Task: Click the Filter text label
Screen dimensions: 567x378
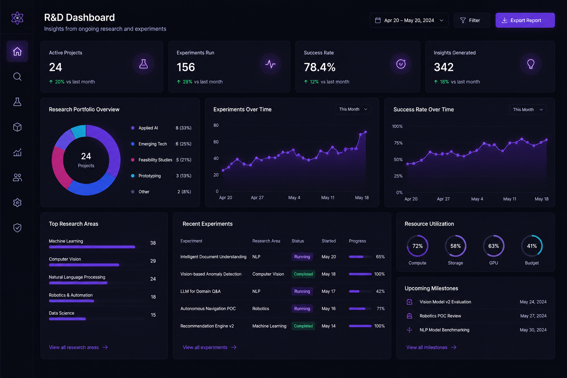Action: (x=474, y=20)
